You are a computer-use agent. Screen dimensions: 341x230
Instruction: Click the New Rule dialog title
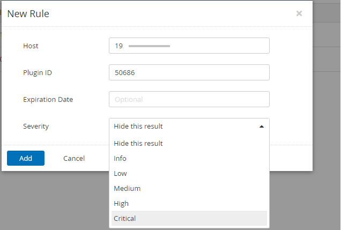28,14
